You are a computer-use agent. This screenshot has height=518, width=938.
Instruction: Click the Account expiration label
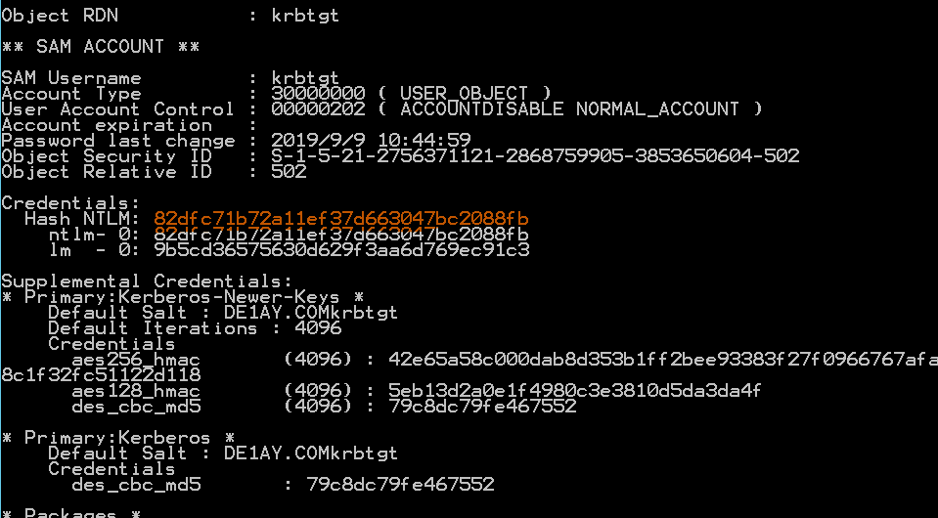click(x=107, y=125)
